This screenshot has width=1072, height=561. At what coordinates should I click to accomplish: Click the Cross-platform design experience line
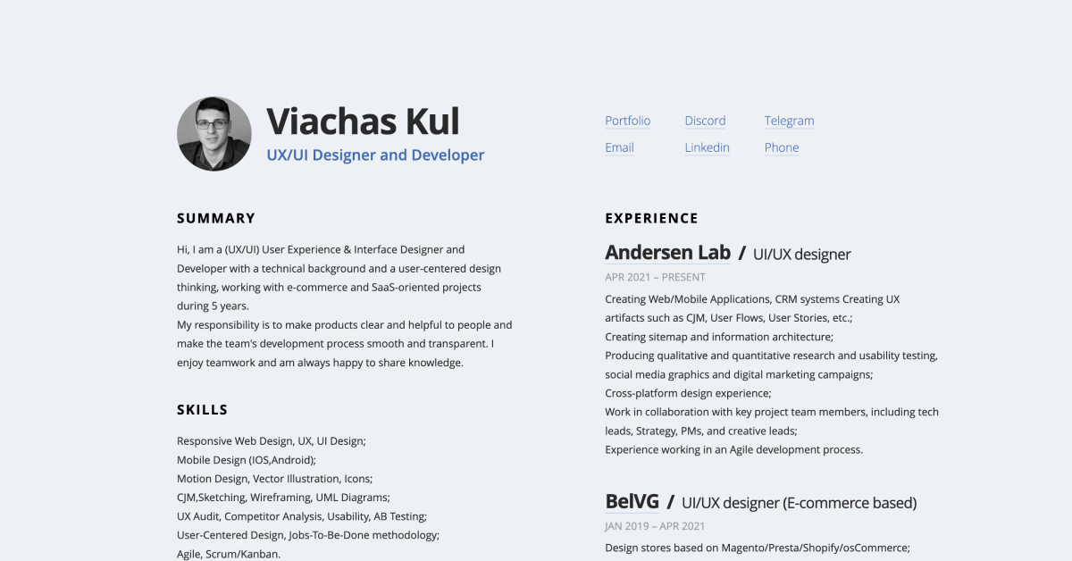(x=688, y=393)
